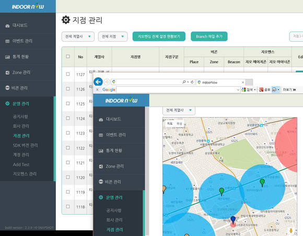Click the front browser sidebar vertical scrollbar
Screen dimensions: 303x236
click(x=147, y=171)
